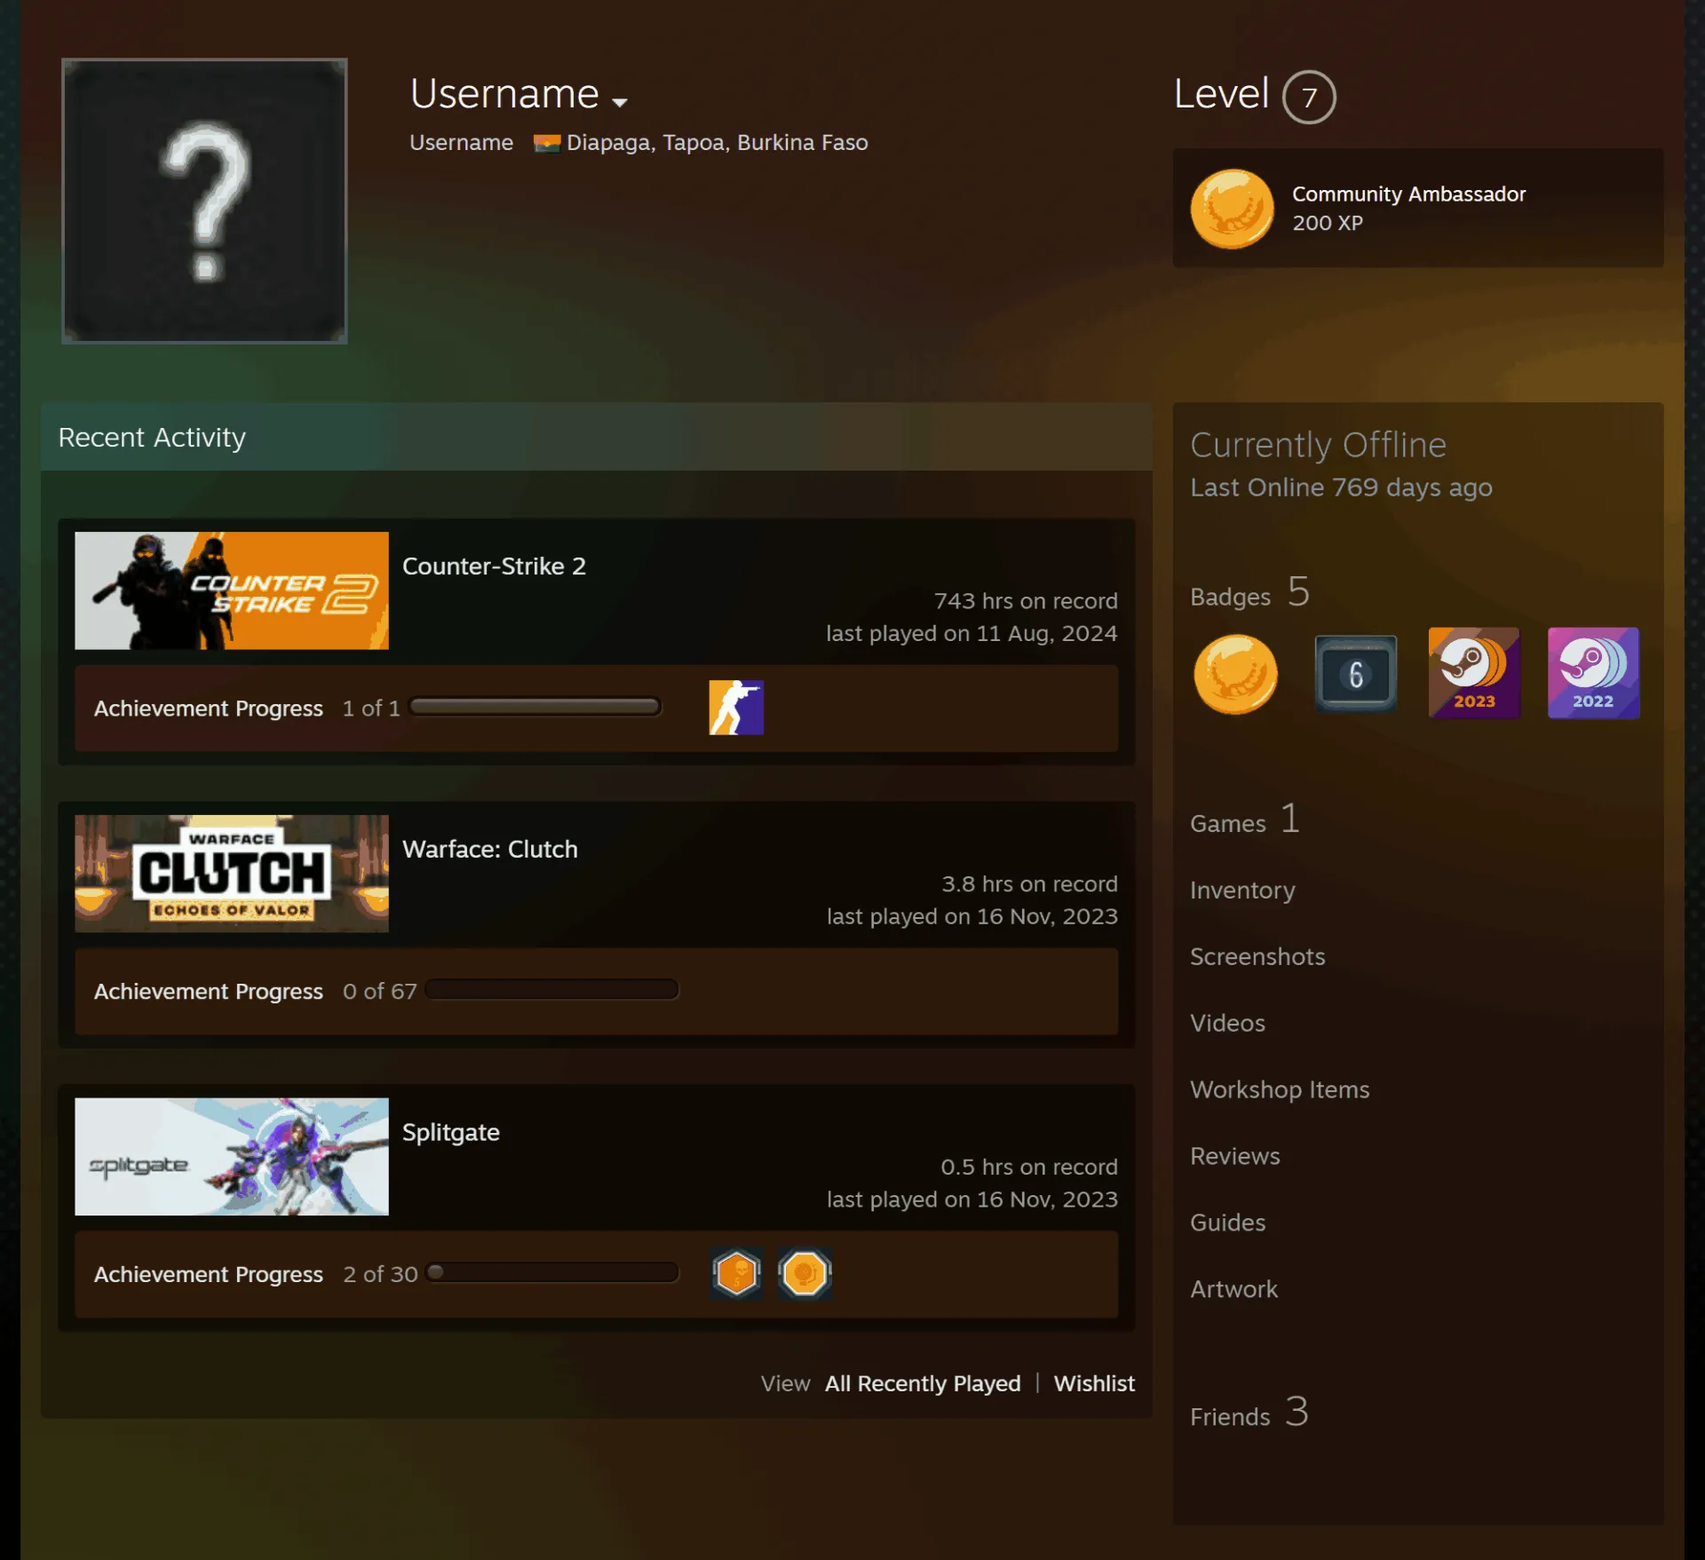Open the Friends 3 link
1705x1560 pixels.
pyautogui.click(x=1249, y=1413)
